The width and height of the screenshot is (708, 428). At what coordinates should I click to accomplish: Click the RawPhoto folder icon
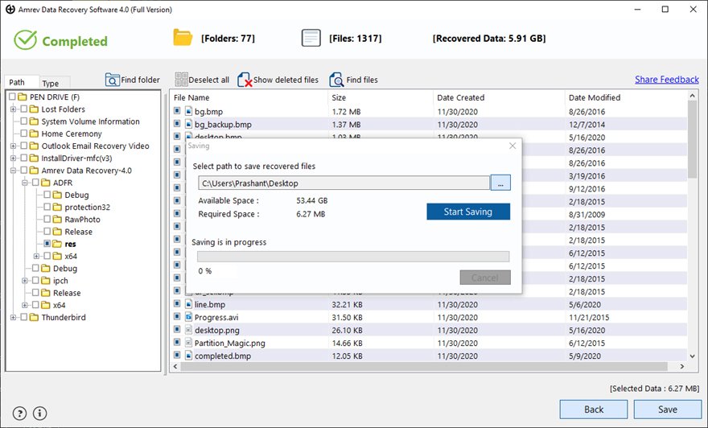click(x=57, y=219)
